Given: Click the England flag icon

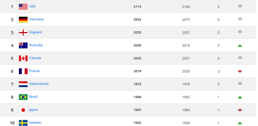Looking at the screenshot, I should tap(23, 33).
